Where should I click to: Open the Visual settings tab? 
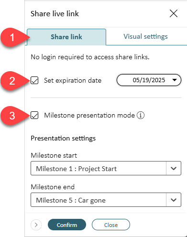[145, 37]
